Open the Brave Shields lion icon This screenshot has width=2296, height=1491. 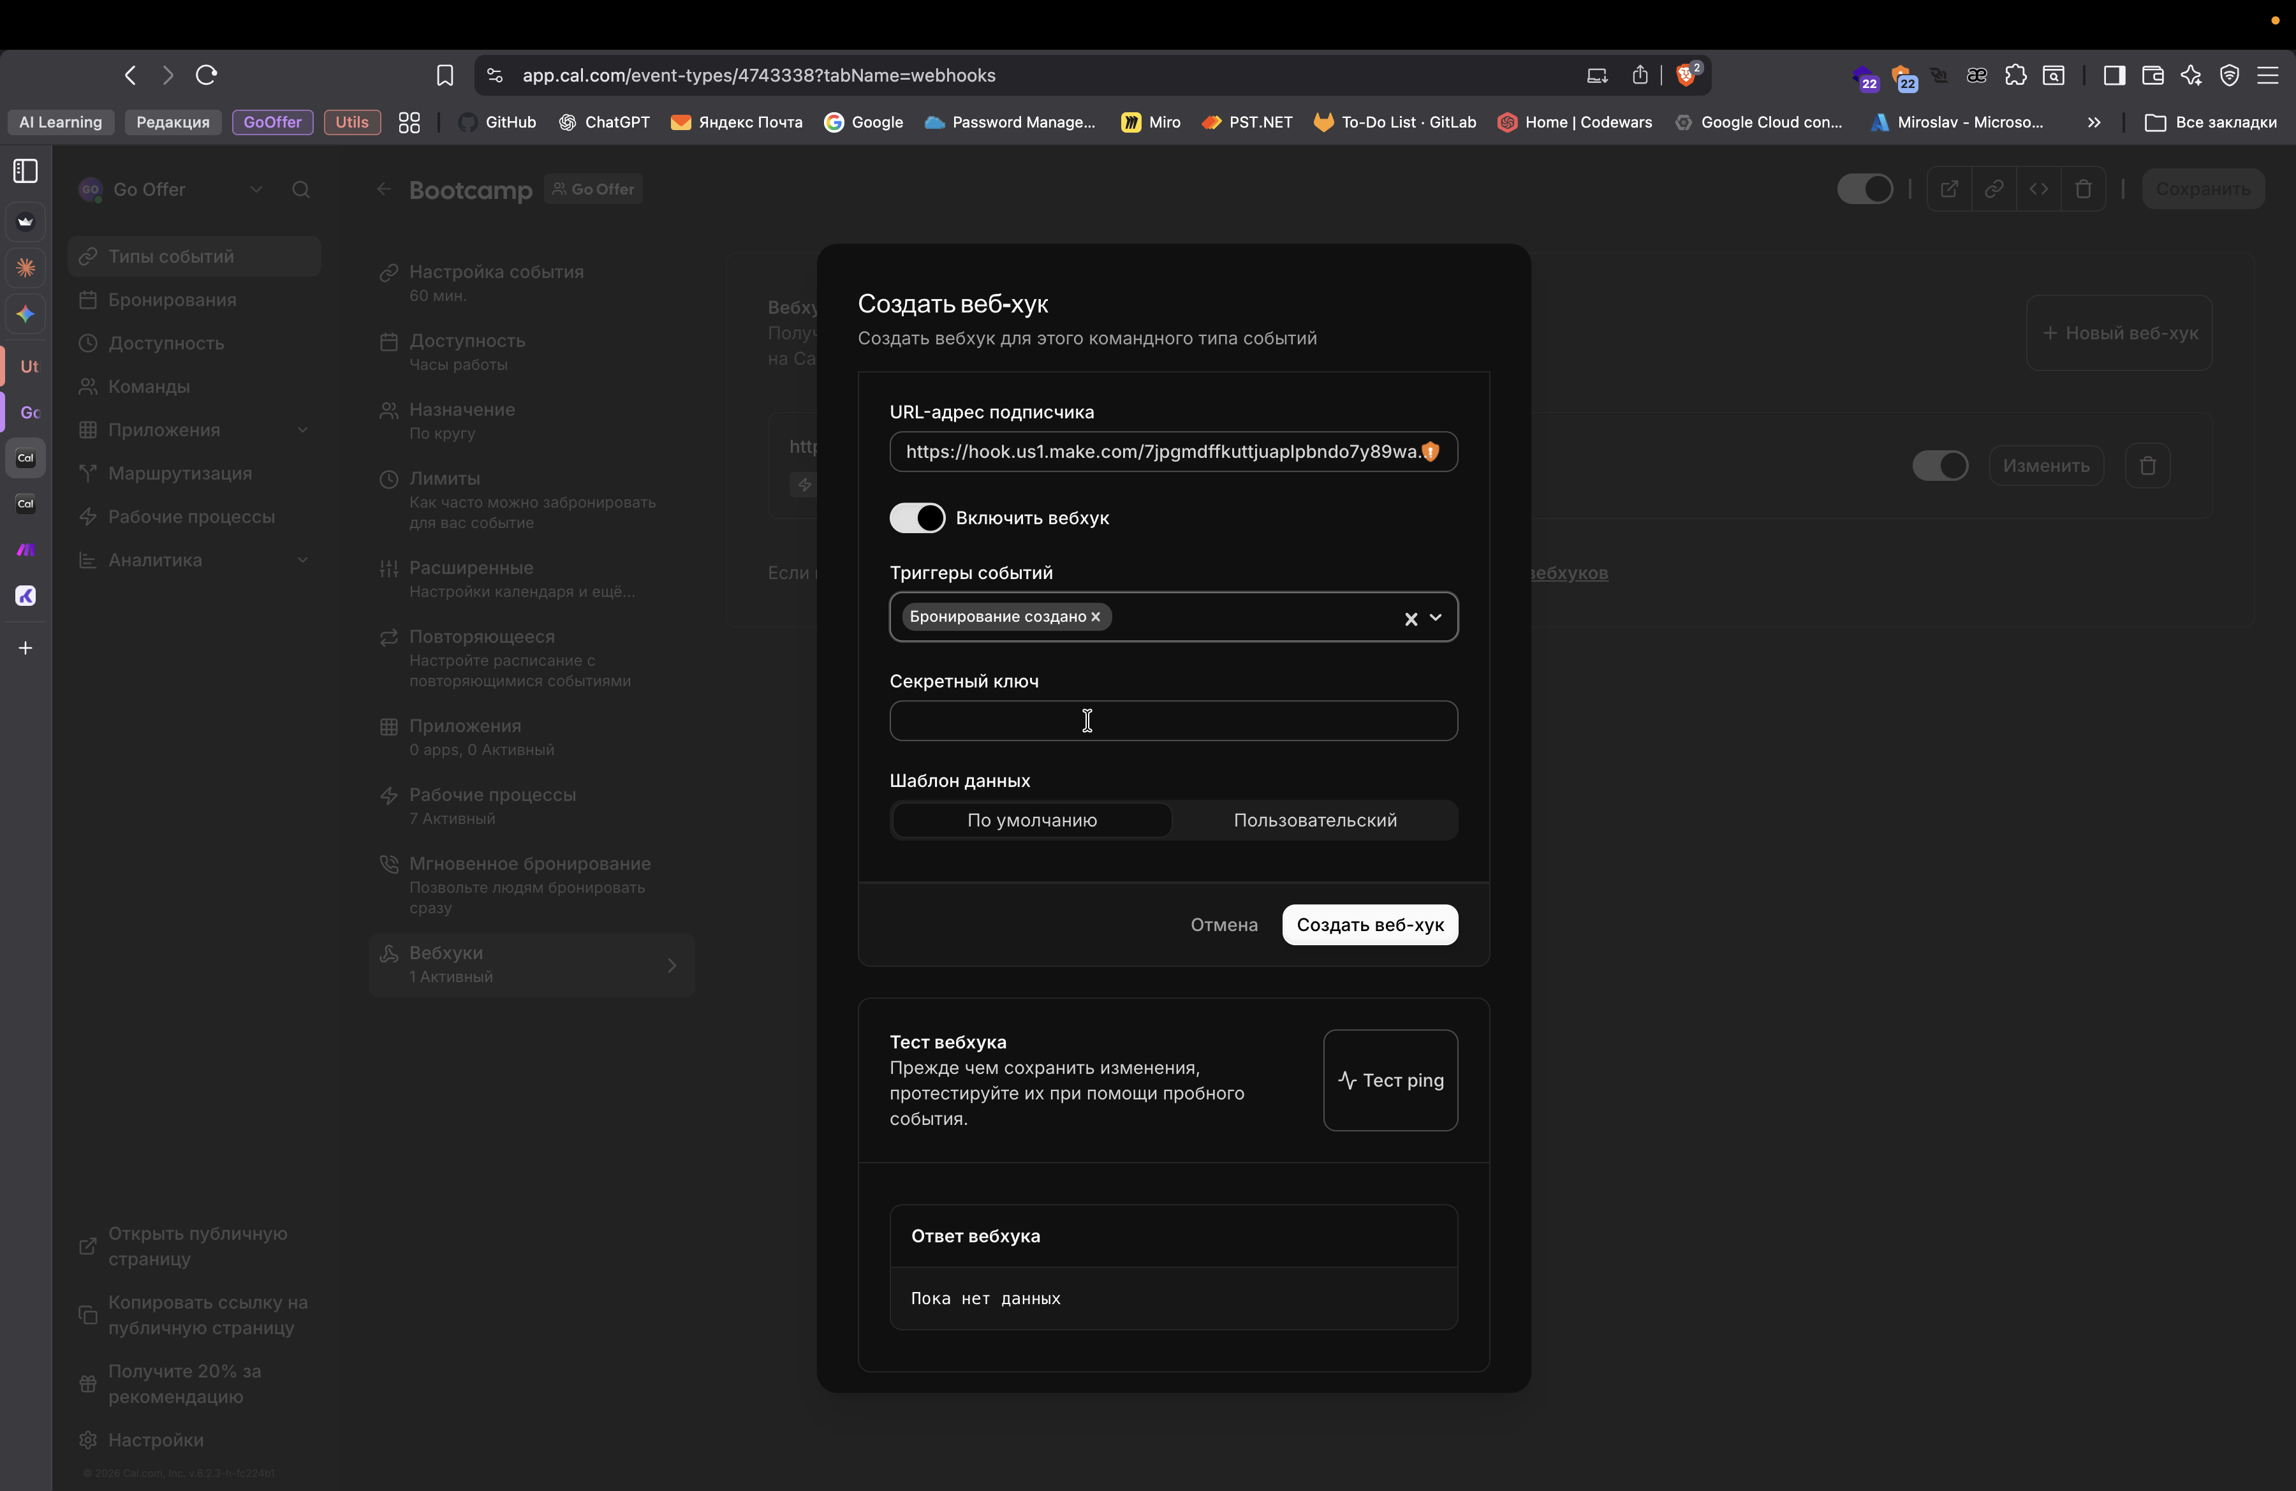coord(1686,75)
